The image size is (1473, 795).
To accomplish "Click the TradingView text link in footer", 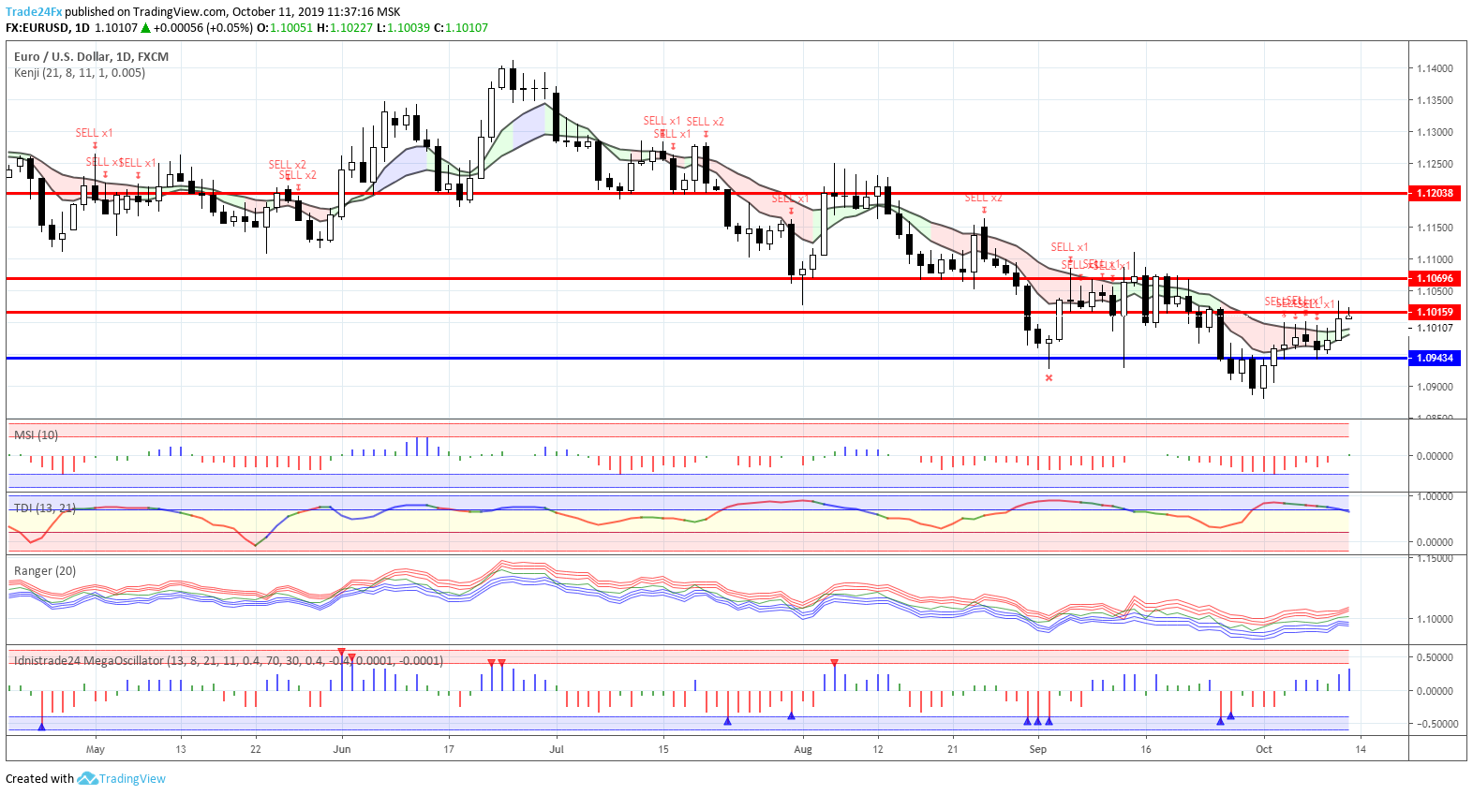I will coord(133,778).
